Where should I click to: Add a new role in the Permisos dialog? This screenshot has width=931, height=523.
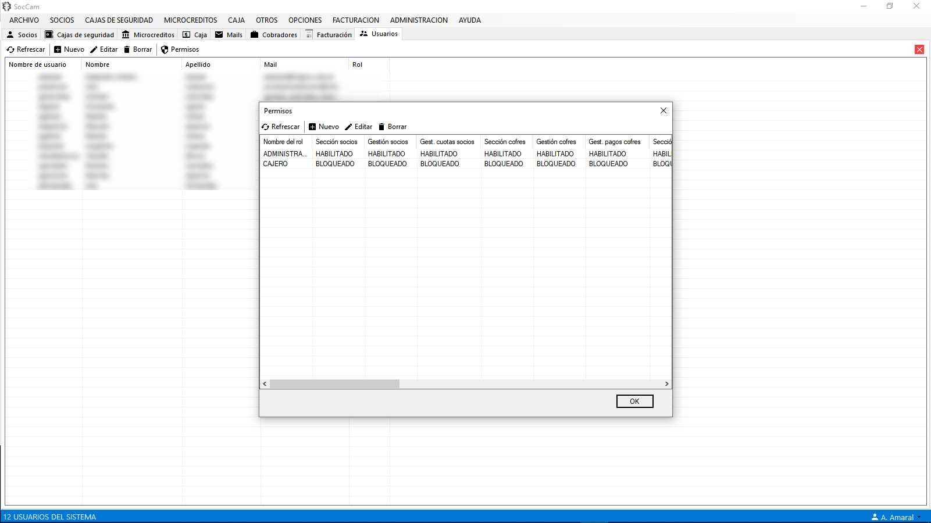324,127
